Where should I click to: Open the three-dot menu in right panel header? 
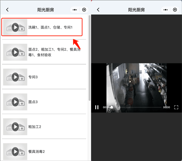click(166, 10)
